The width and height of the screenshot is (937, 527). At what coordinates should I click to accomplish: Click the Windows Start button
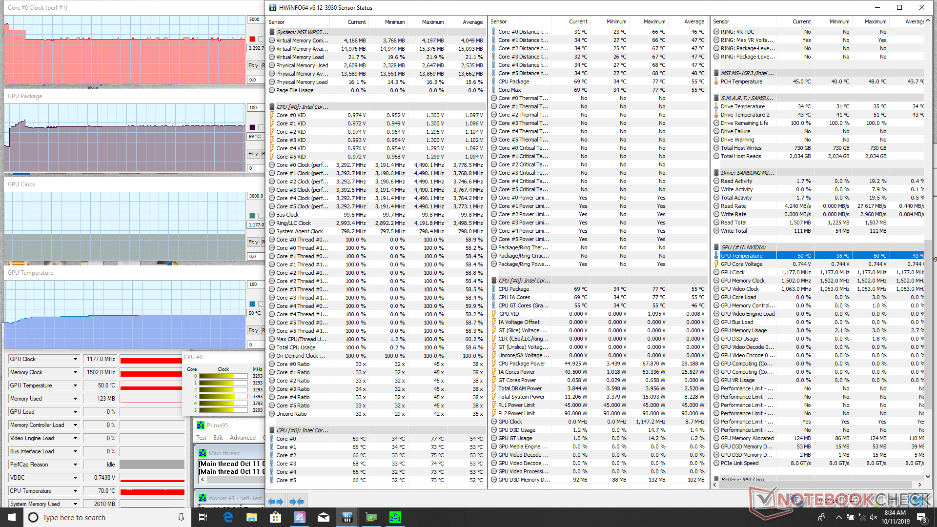[12, 517]
